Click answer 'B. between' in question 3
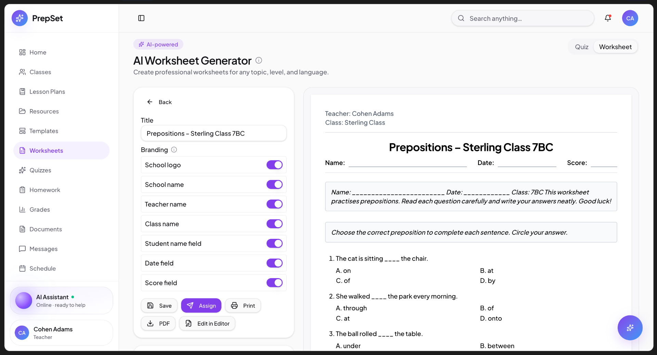Image resolution: width=657 pixels, height=355 pixels. point(497,346)
